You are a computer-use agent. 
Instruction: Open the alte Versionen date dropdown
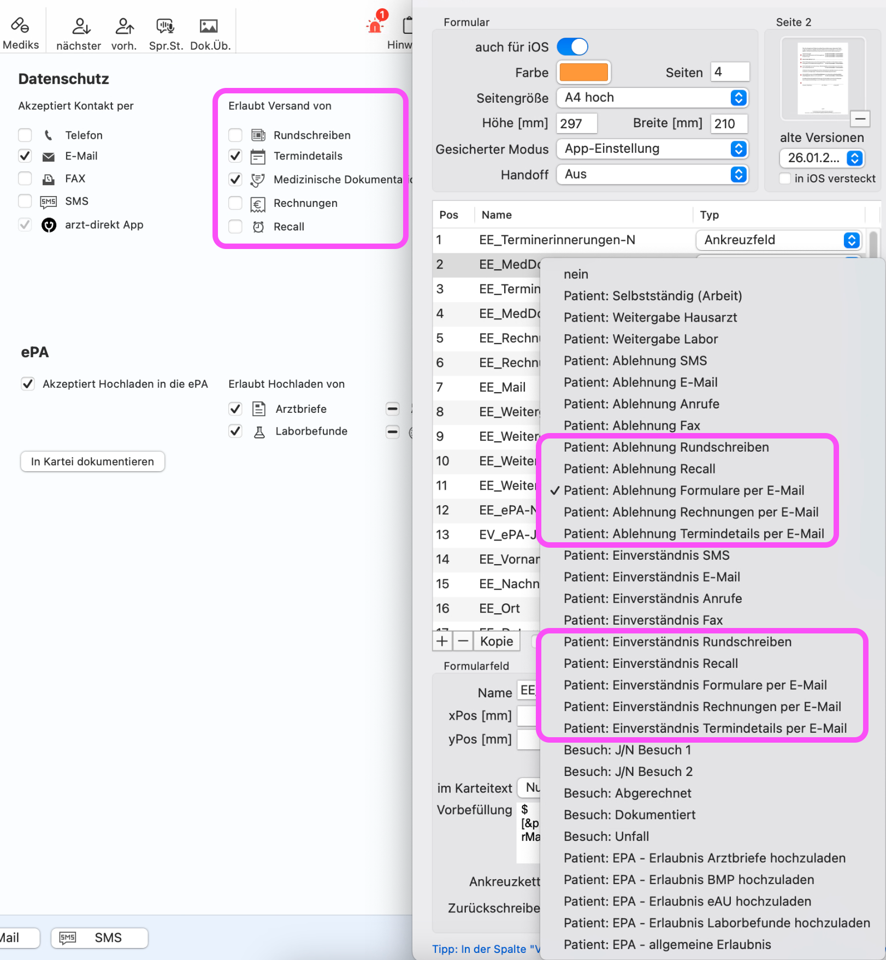coord(822,158)
